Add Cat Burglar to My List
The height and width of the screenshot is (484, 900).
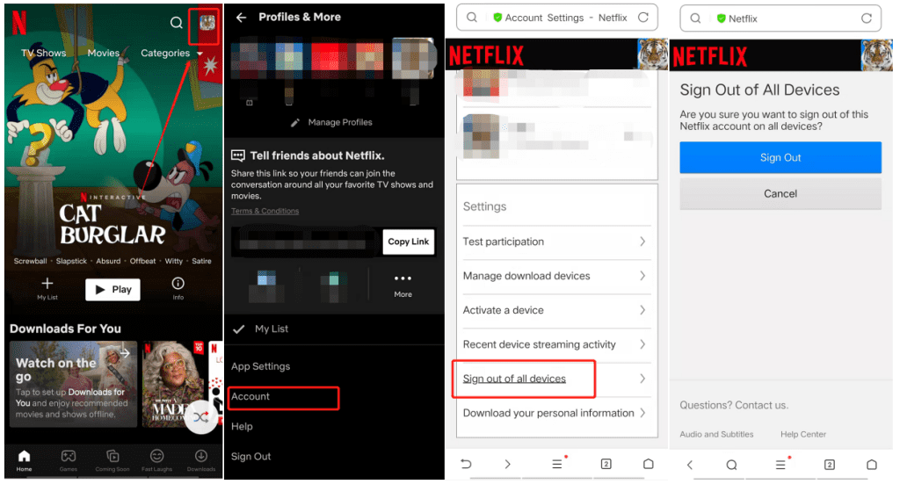47,288
